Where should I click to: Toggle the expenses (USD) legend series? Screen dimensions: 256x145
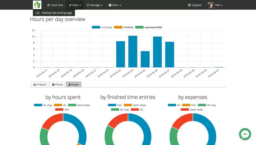click(x=149, y=27)
